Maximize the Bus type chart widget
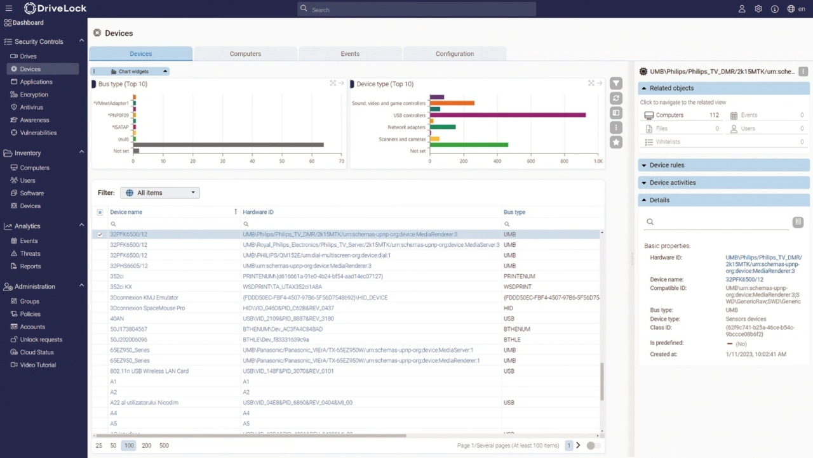This screenshot has height=458, width=813. pos(333,83)
